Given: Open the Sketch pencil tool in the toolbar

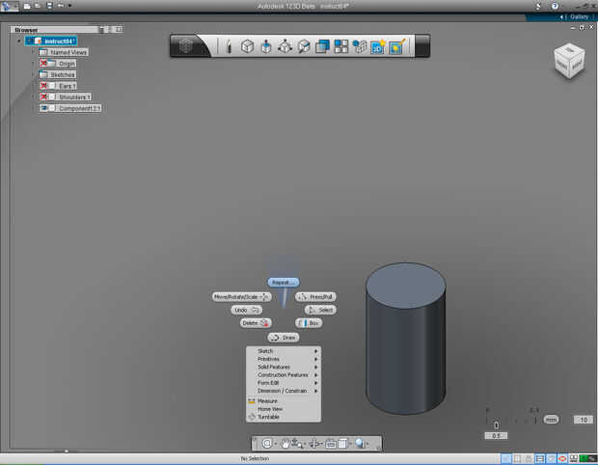Looking at the screenshot, I should [229, 46].
